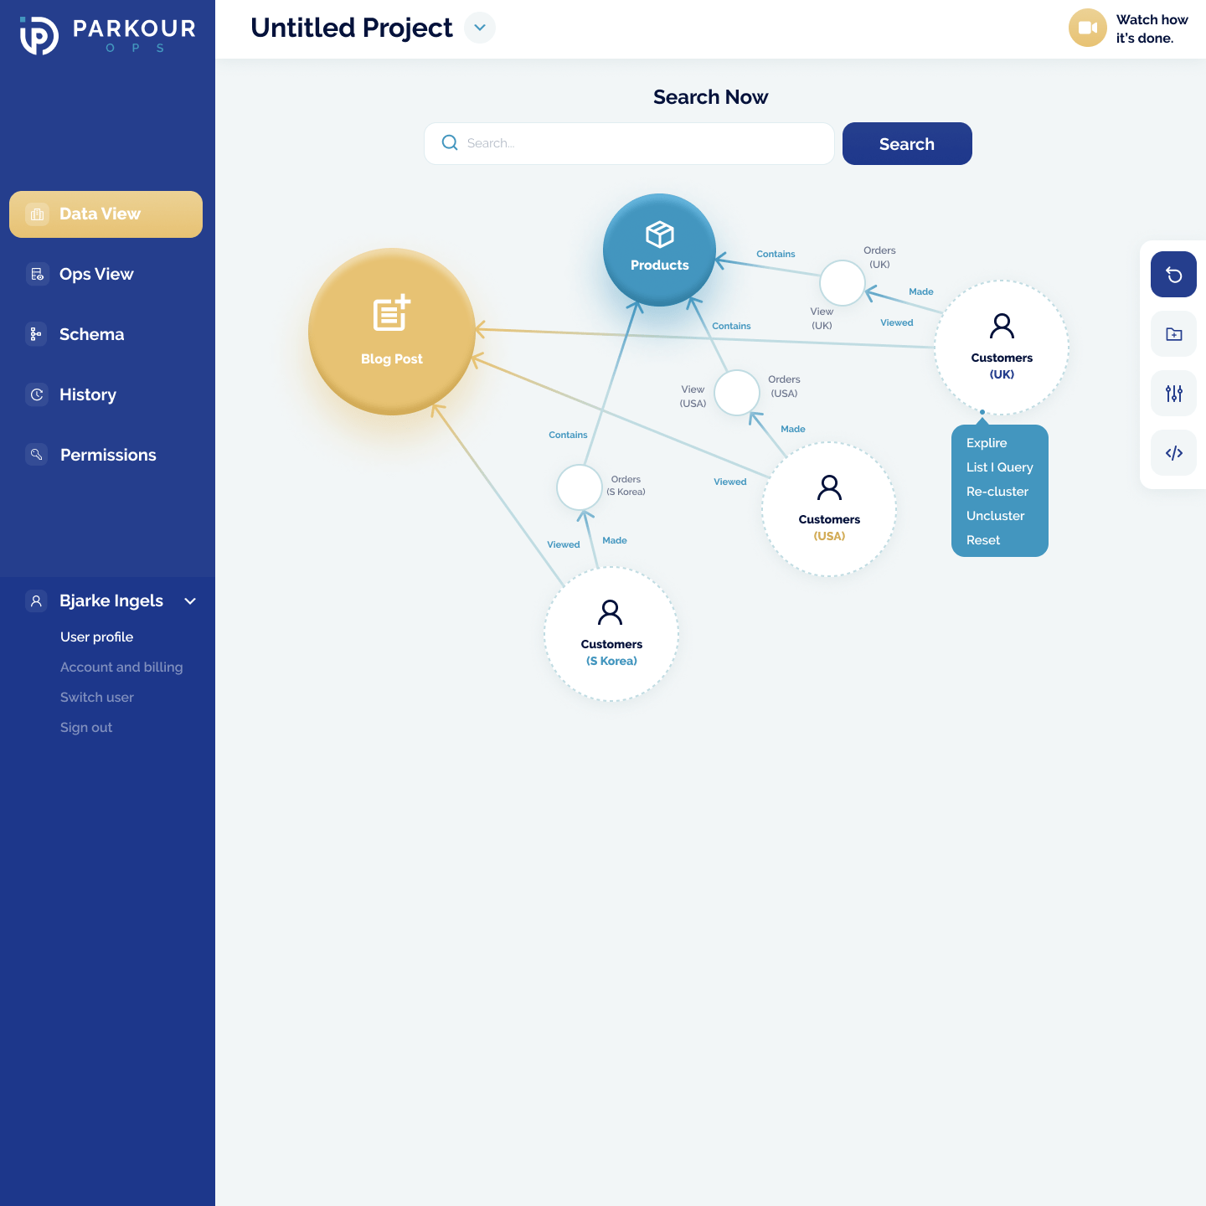The height and width of the screenshot is (1206, 1206).
Task: Click the Sign out link
Action: click(x=86, y=728)
